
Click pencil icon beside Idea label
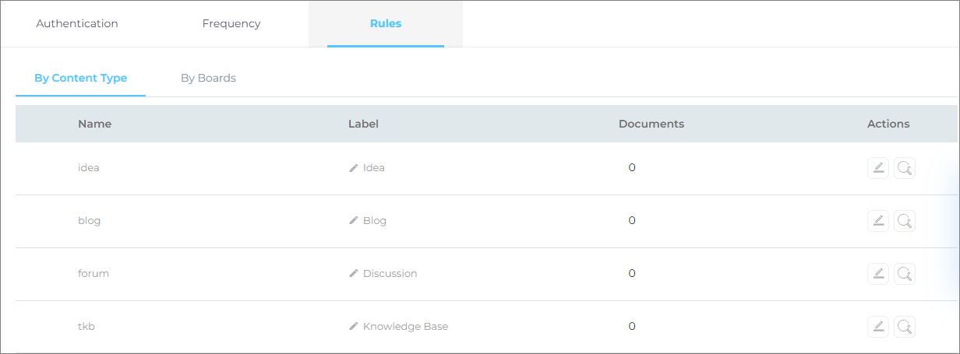[x=354, y=168]
